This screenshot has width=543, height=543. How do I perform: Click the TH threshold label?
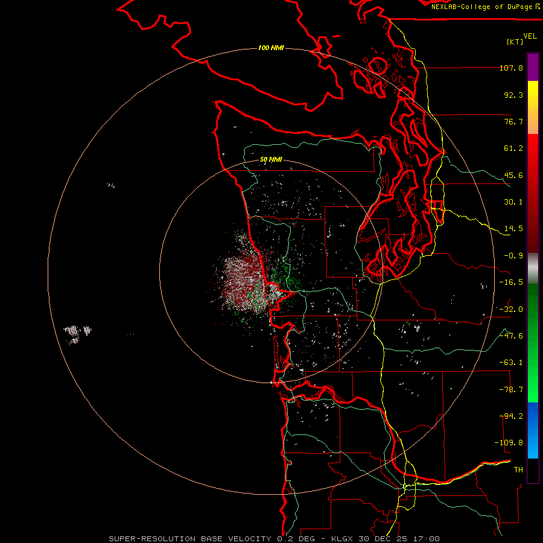tap(518, 470)
